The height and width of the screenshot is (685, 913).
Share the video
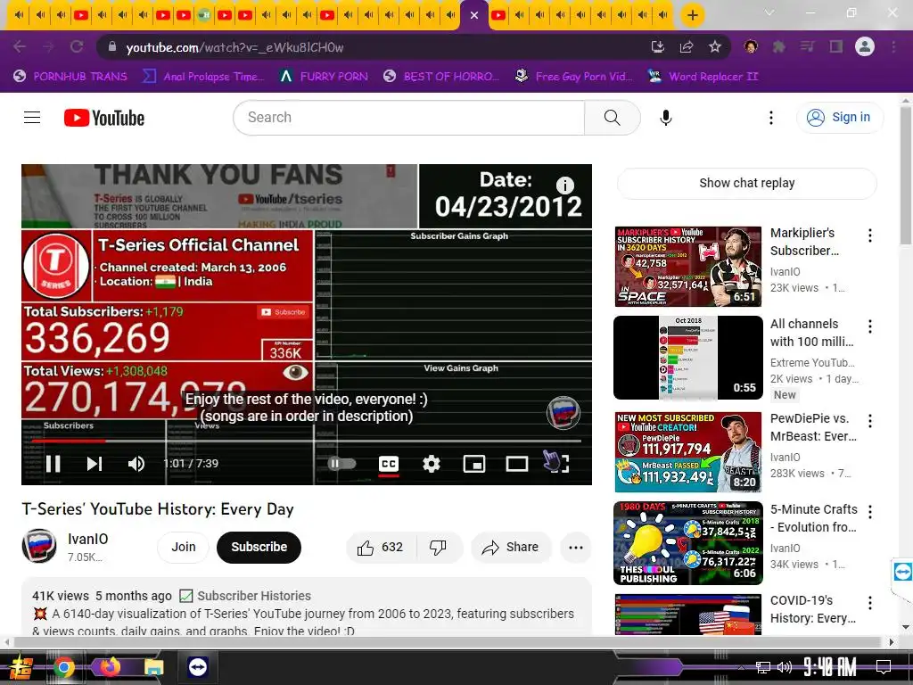[x=511, y=548]
